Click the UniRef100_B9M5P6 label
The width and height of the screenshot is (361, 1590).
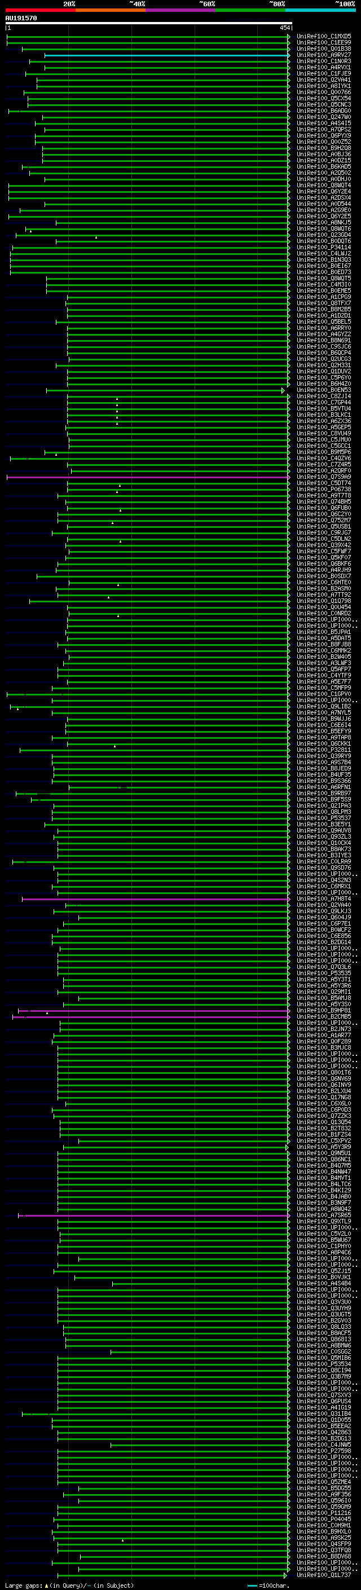pos(323,452)
